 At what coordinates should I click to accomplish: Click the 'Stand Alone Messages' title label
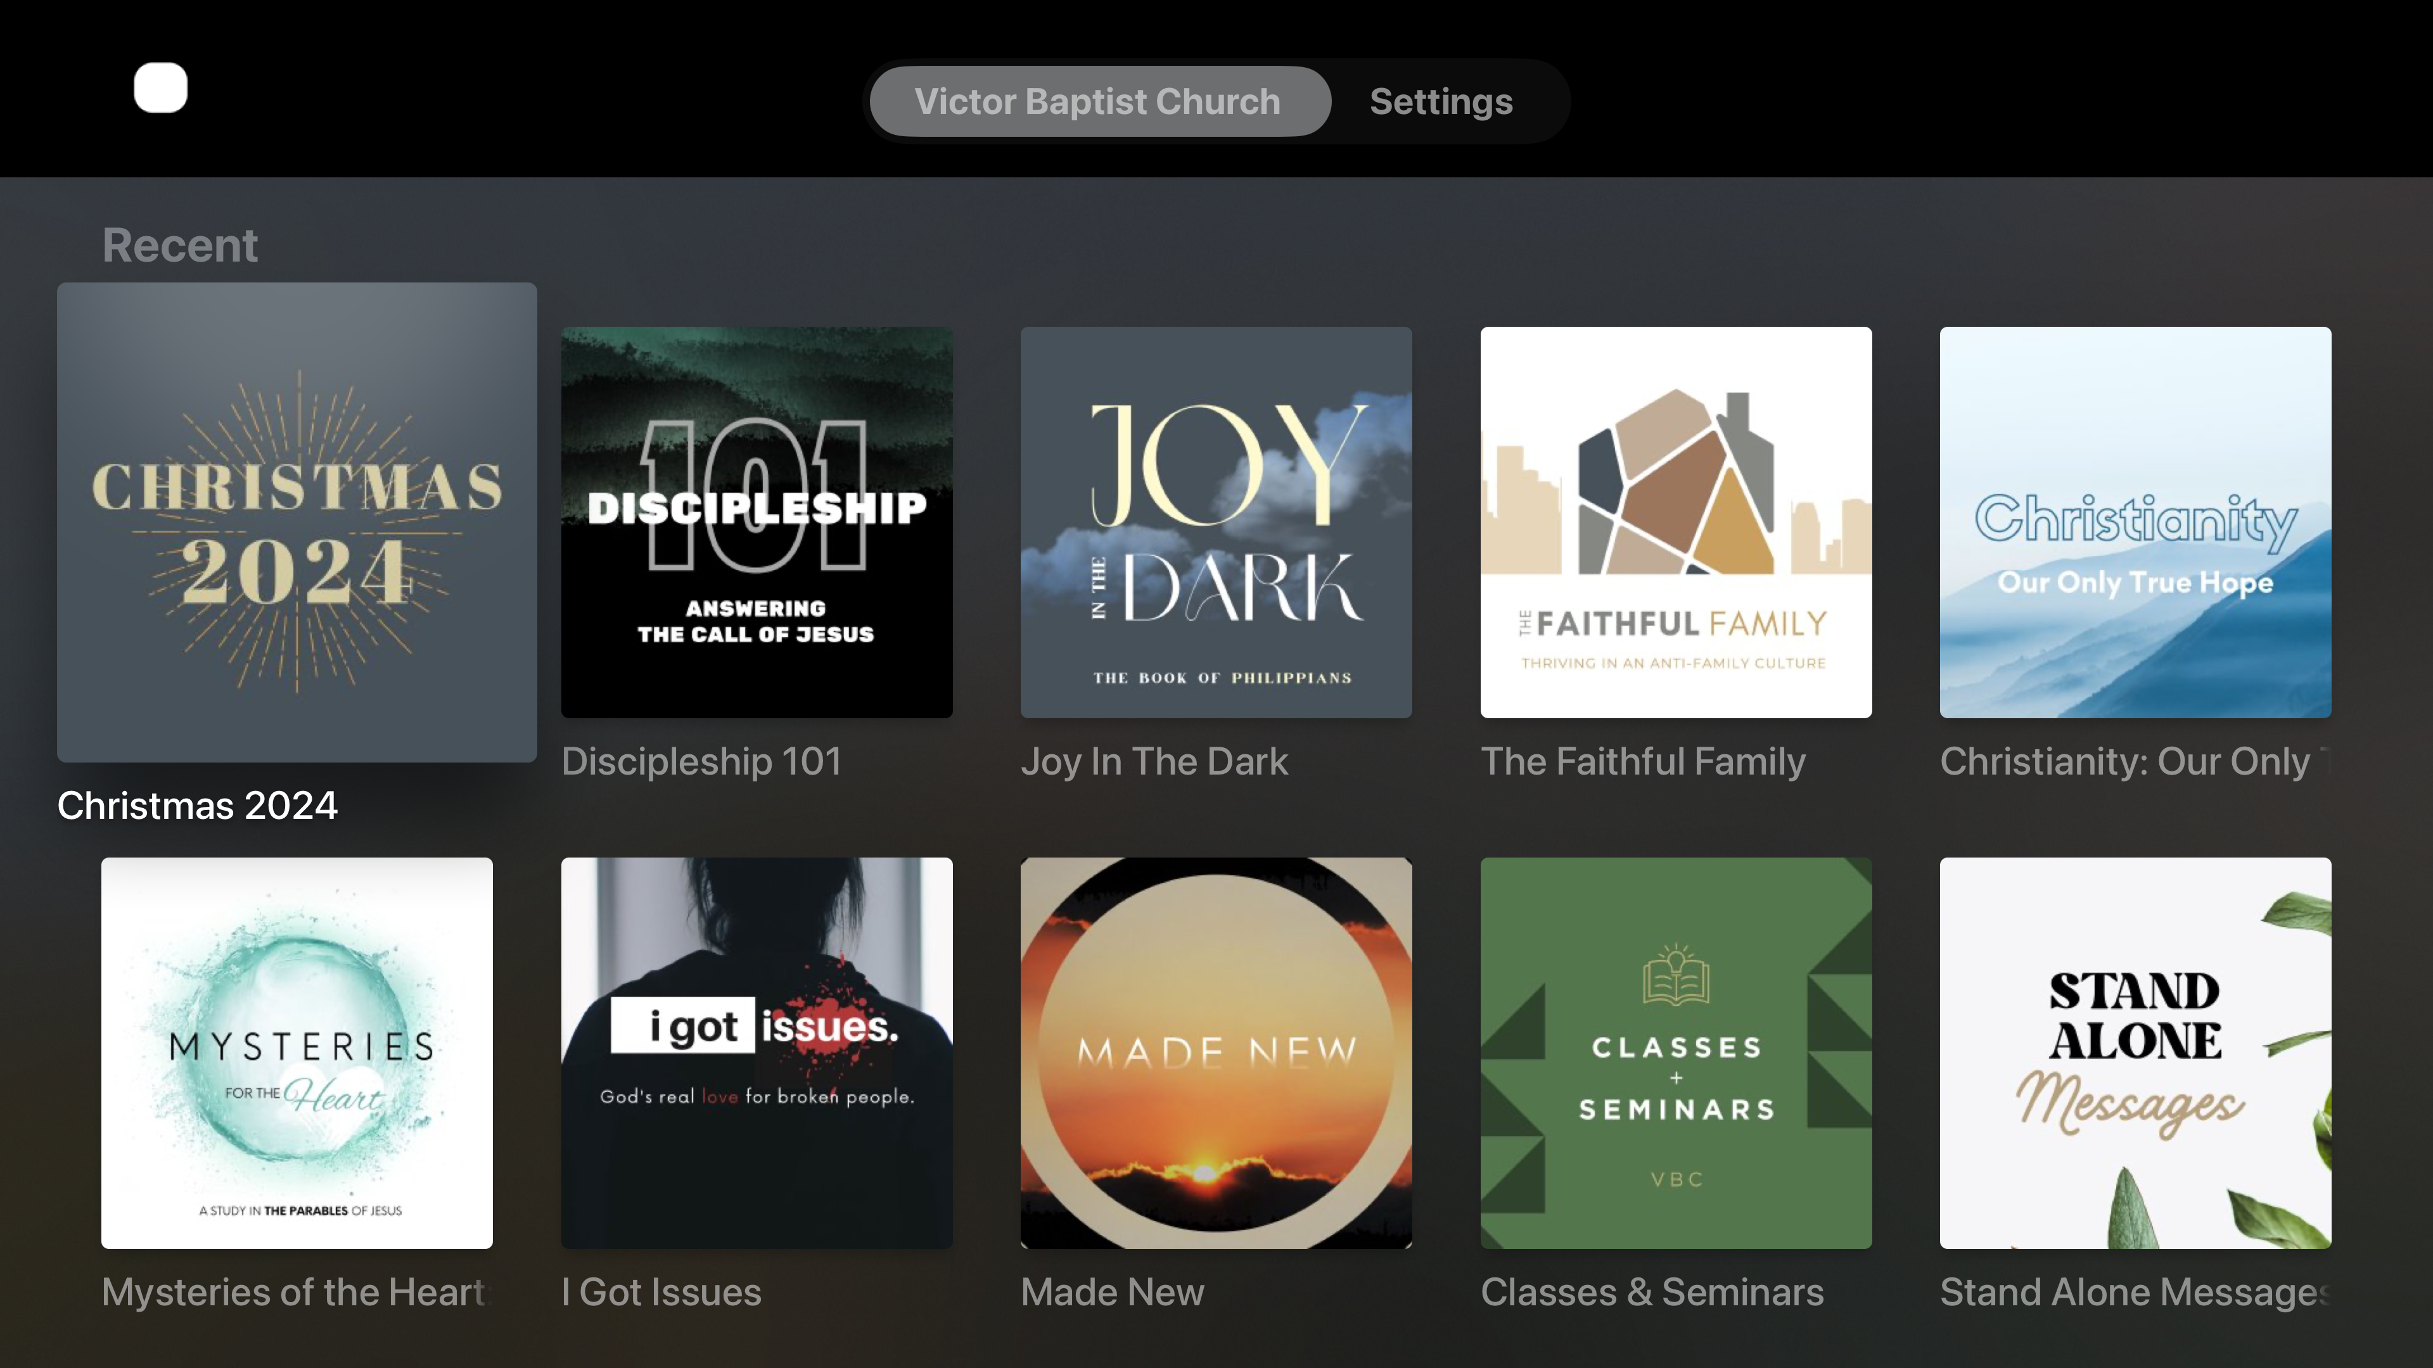(2135, 1291)
